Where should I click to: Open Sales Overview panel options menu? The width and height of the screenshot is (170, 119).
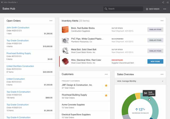[162, 74]
